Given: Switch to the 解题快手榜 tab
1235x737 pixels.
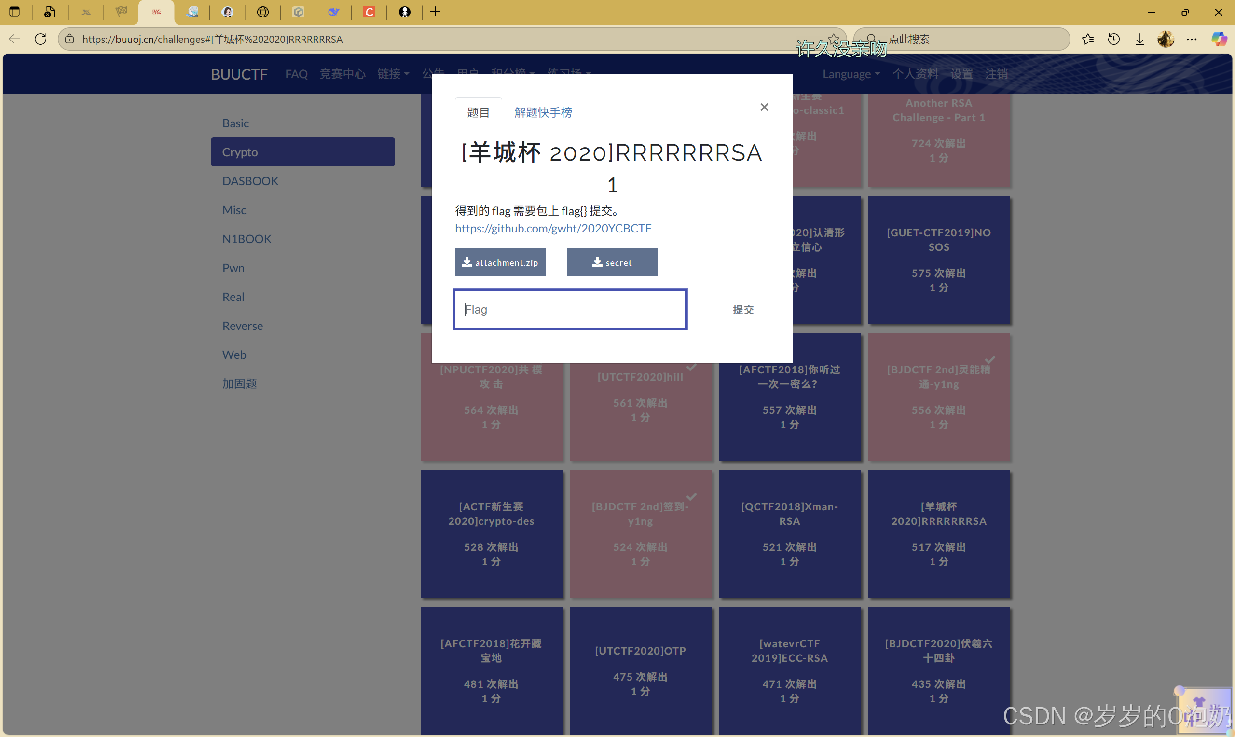Looking at the screenshot, I should pyautogui.click(x=542, y=112).
